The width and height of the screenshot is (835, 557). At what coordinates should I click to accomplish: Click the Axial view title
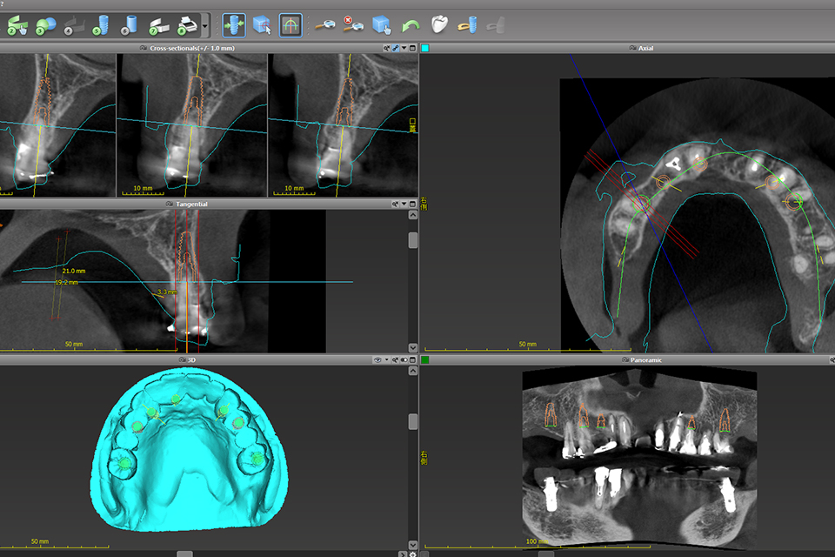[645, 48]
